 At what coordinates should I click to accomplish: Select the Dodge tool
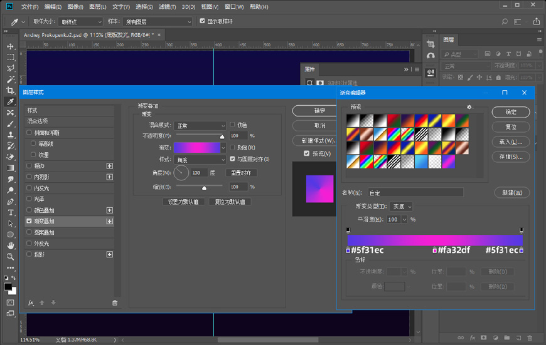coord(11,190)
